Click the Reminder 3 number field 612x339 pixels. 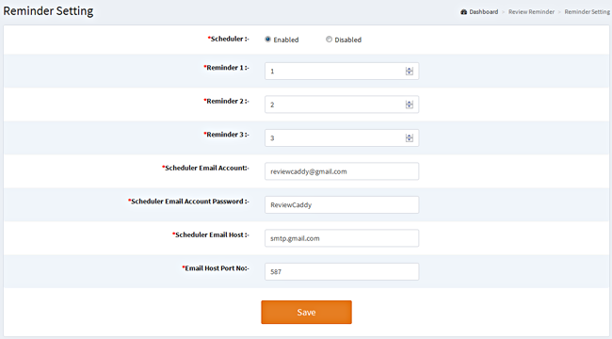coord(342,137)
